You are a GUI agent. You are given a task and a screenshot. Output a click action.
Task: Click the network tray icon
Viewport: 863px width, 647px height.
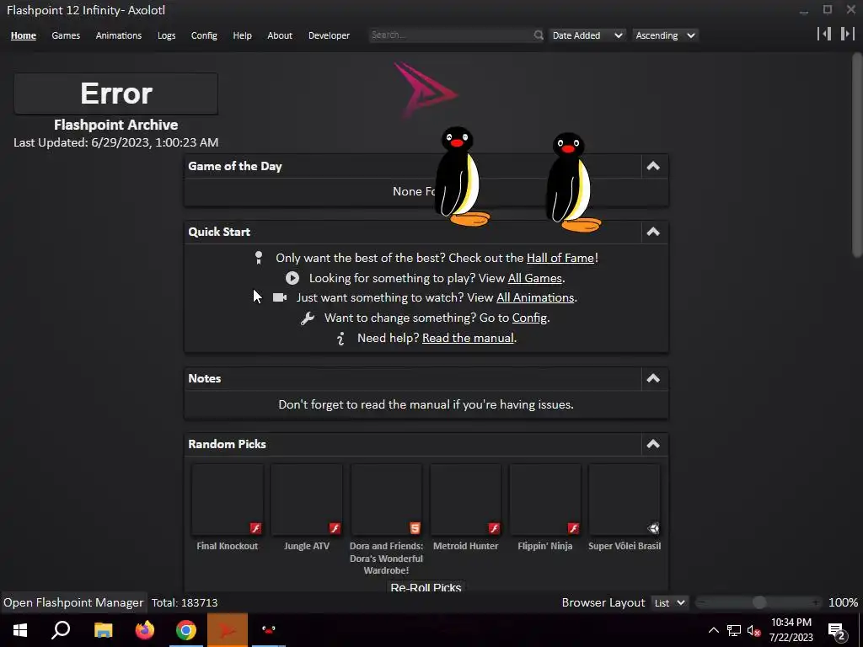[x=734, y=630]
